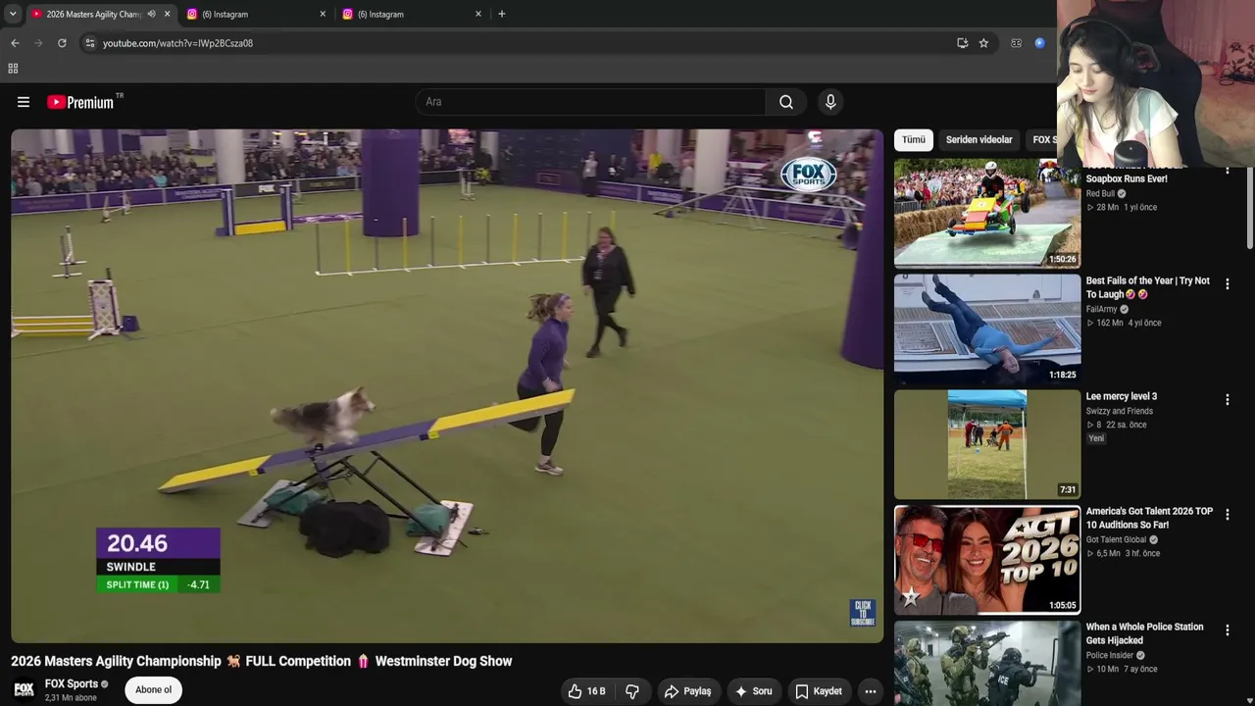Switch to the second Instagram tab
Screen dimensions: 1255x706
click(x=413, y=14)
